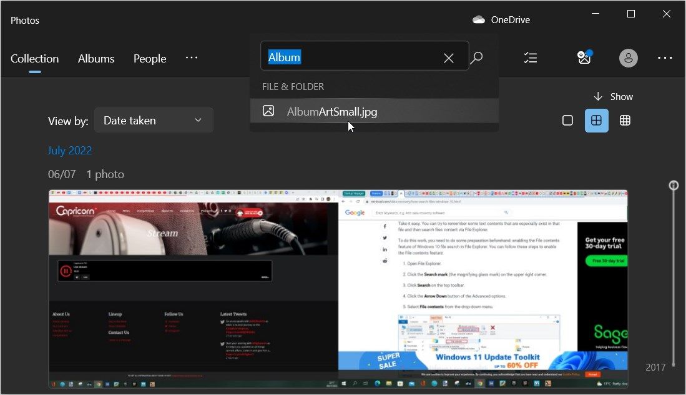Click Show to reveal the hidden section
Image resolution: width=686 pixels, height=395 pixels.
point(613,96)
